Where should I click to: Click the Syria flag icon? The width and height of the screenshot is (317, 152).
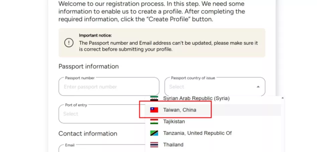click(x=154, y=98)
